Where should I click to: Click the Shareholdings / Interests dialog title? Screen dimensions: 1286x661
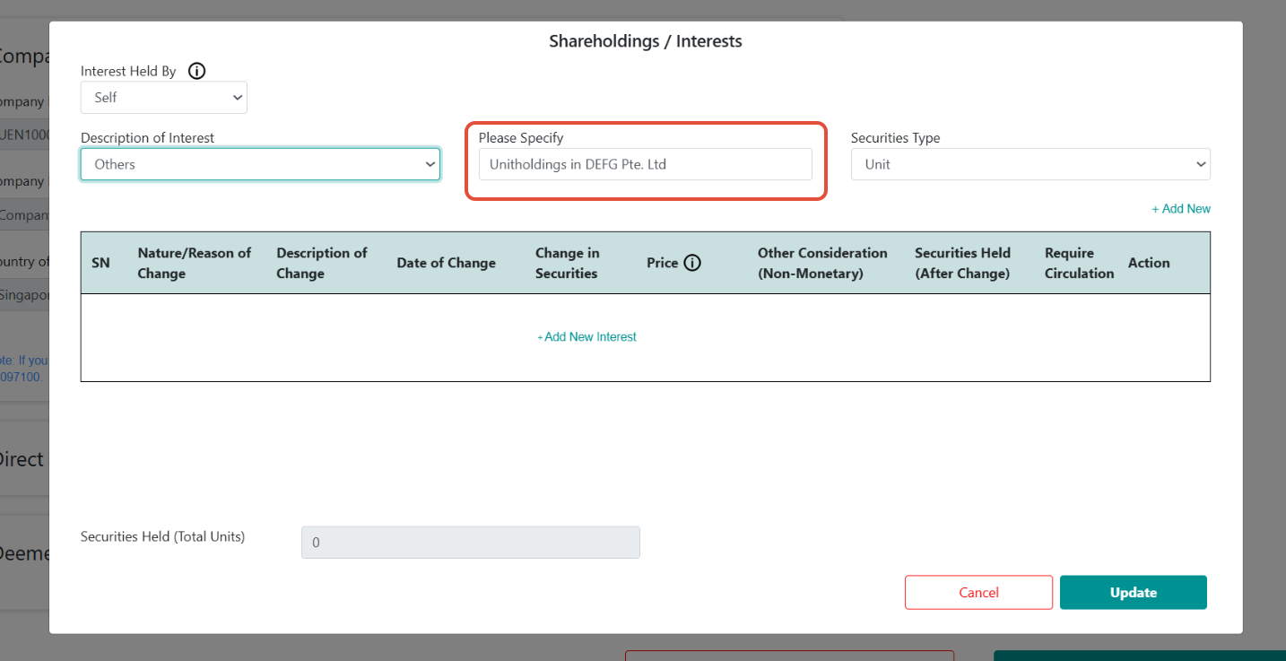646,41
